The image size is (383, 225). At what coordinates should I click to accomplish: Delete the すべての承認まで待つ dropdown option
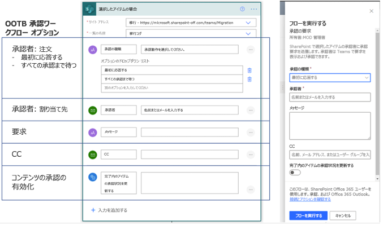point(249,80)
